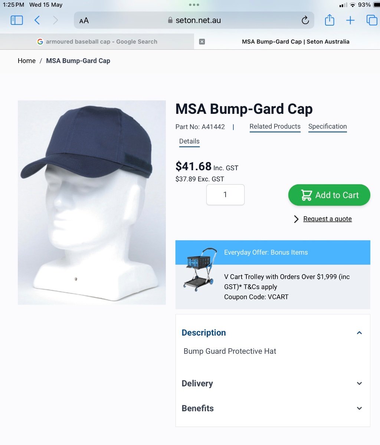Open the Related Products link
380x445 pixels.
click(275, 126)
